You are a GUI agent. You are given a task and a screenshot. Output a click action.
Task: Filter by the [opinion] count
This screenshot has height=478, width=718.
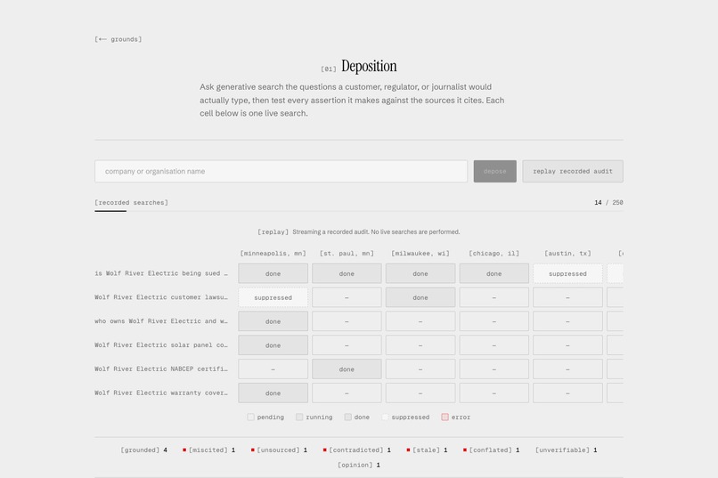(x=358, y=466)
